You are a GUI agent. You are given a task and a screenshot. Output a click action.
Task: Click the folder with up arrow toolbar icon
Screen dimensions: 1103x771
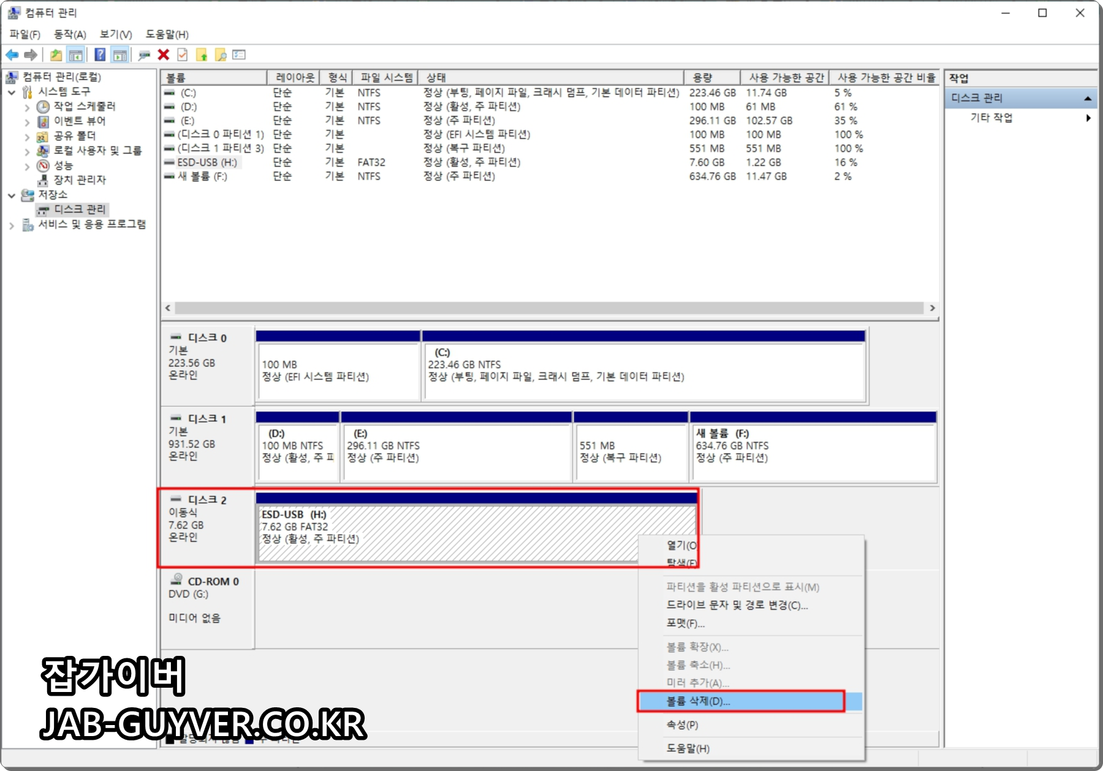point(201,55)
